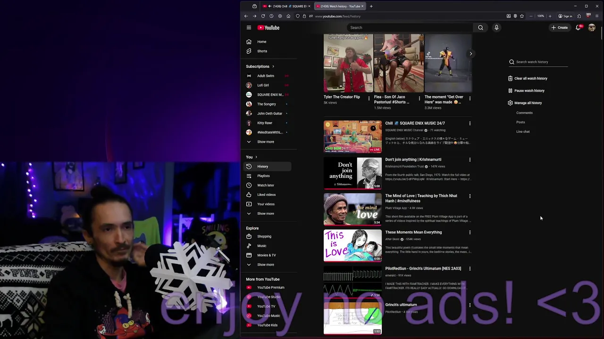Open the This is Love video thumbnail
The height and width of the screenshot is (339, 604).
click(x=352, y=245)
